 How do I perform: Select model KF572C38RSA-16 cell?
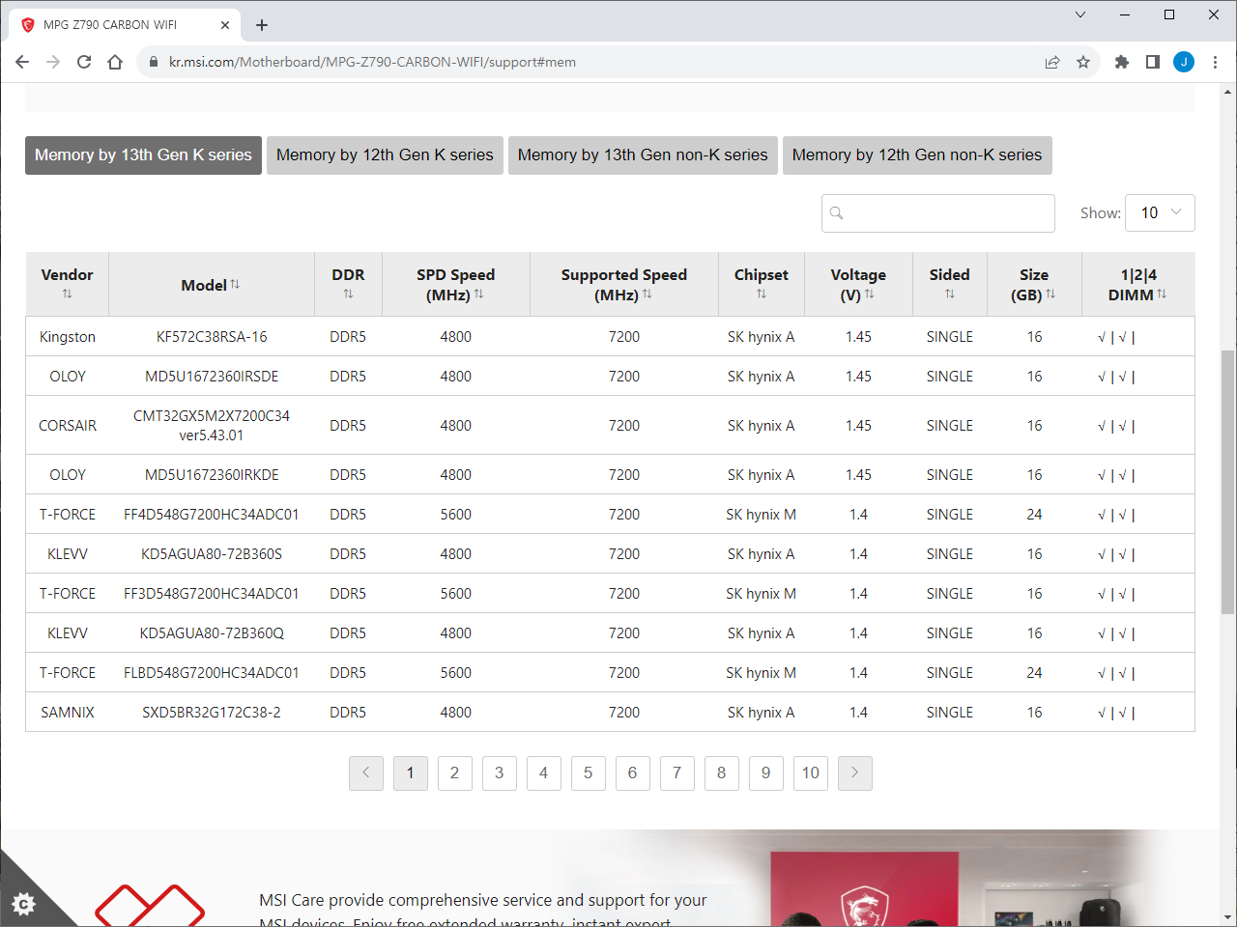(212, 337)
